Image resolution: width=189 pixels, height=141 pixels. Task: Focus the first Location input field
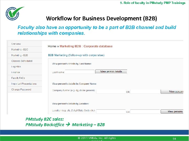pyautogui.click(x=111, y=111)
